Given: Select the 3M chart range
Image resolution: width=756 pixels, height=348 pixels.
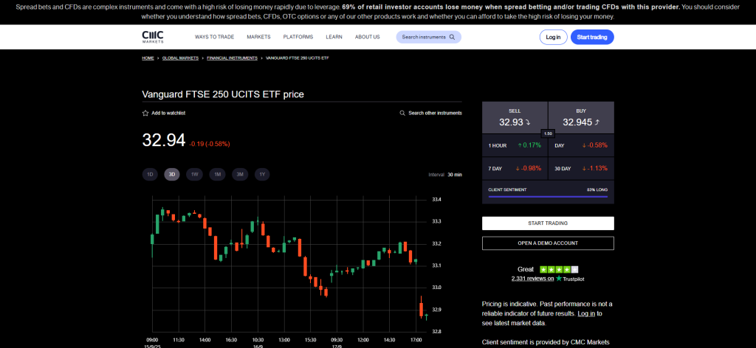Looking at the screenshot, I should (240, 174).
